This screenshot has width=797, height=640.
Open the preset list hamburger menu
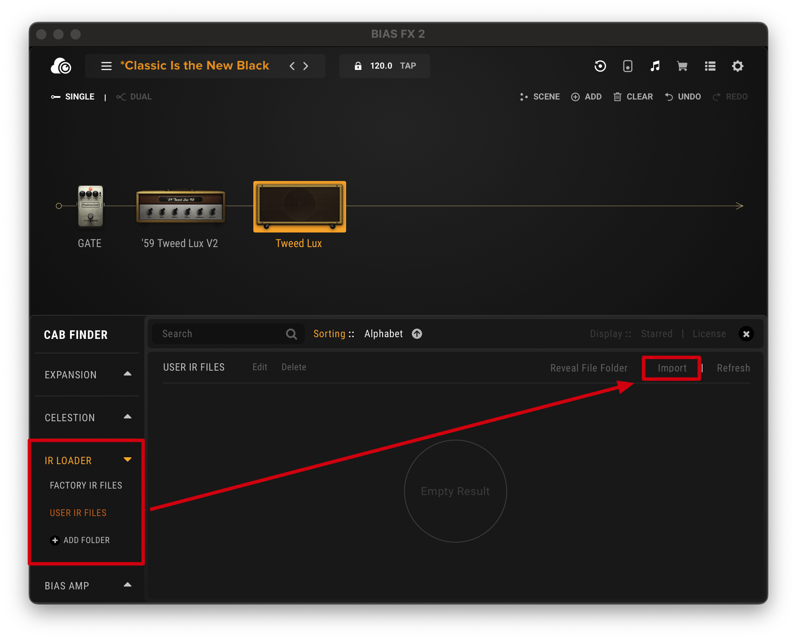point(106,66)
